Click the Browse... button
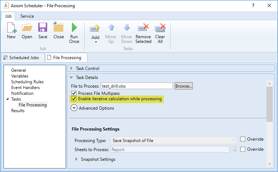Image resolution: width=278 pixels, height=172 pixels. coord(184,86)
